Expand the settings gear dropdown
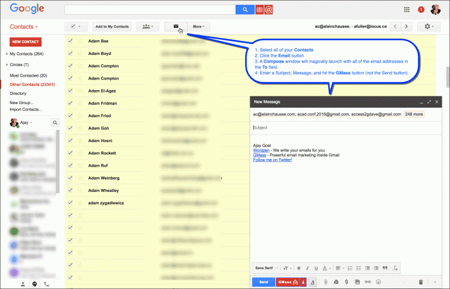Viewport: 450px width, 289px height. coord(428,26)
